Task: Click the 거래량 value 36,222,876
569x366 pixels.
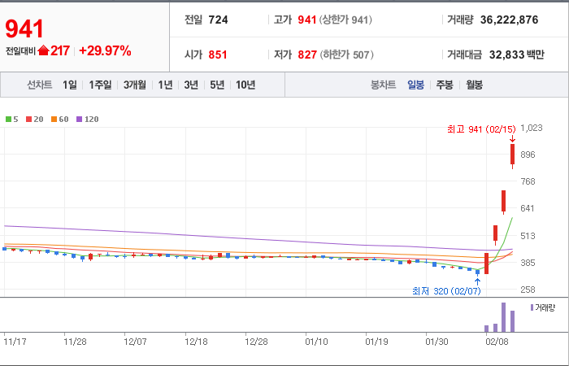Action: [509, 20]
